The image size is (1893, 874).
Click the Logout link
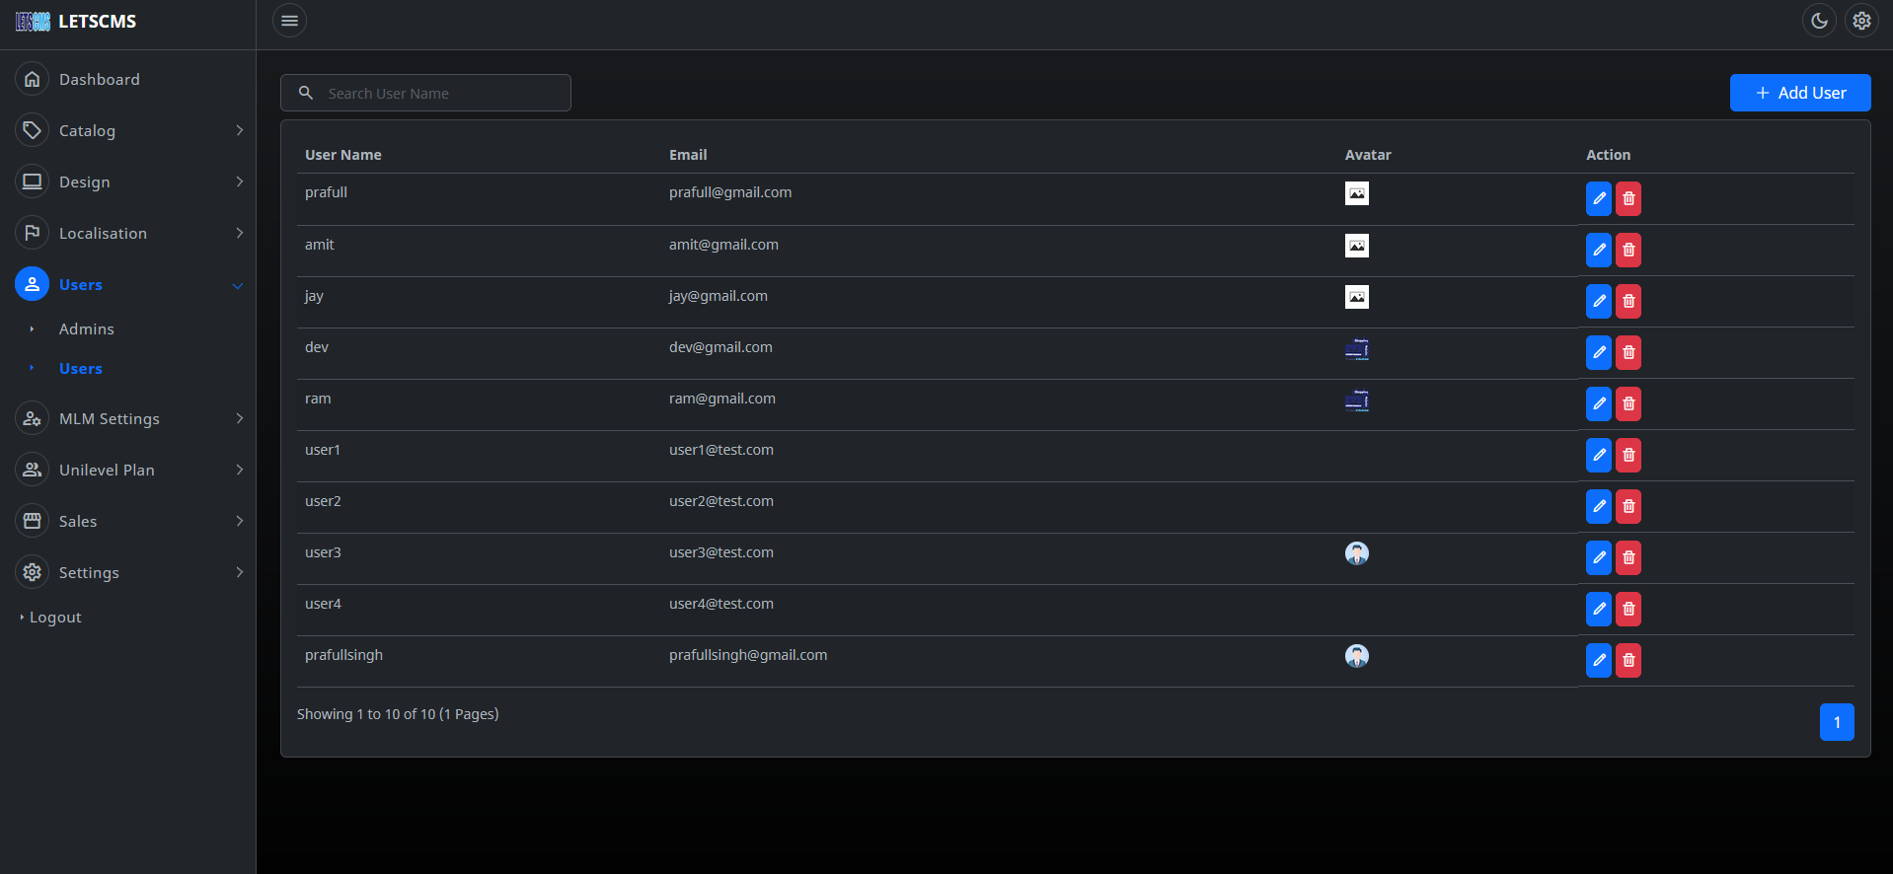(55, 618)
